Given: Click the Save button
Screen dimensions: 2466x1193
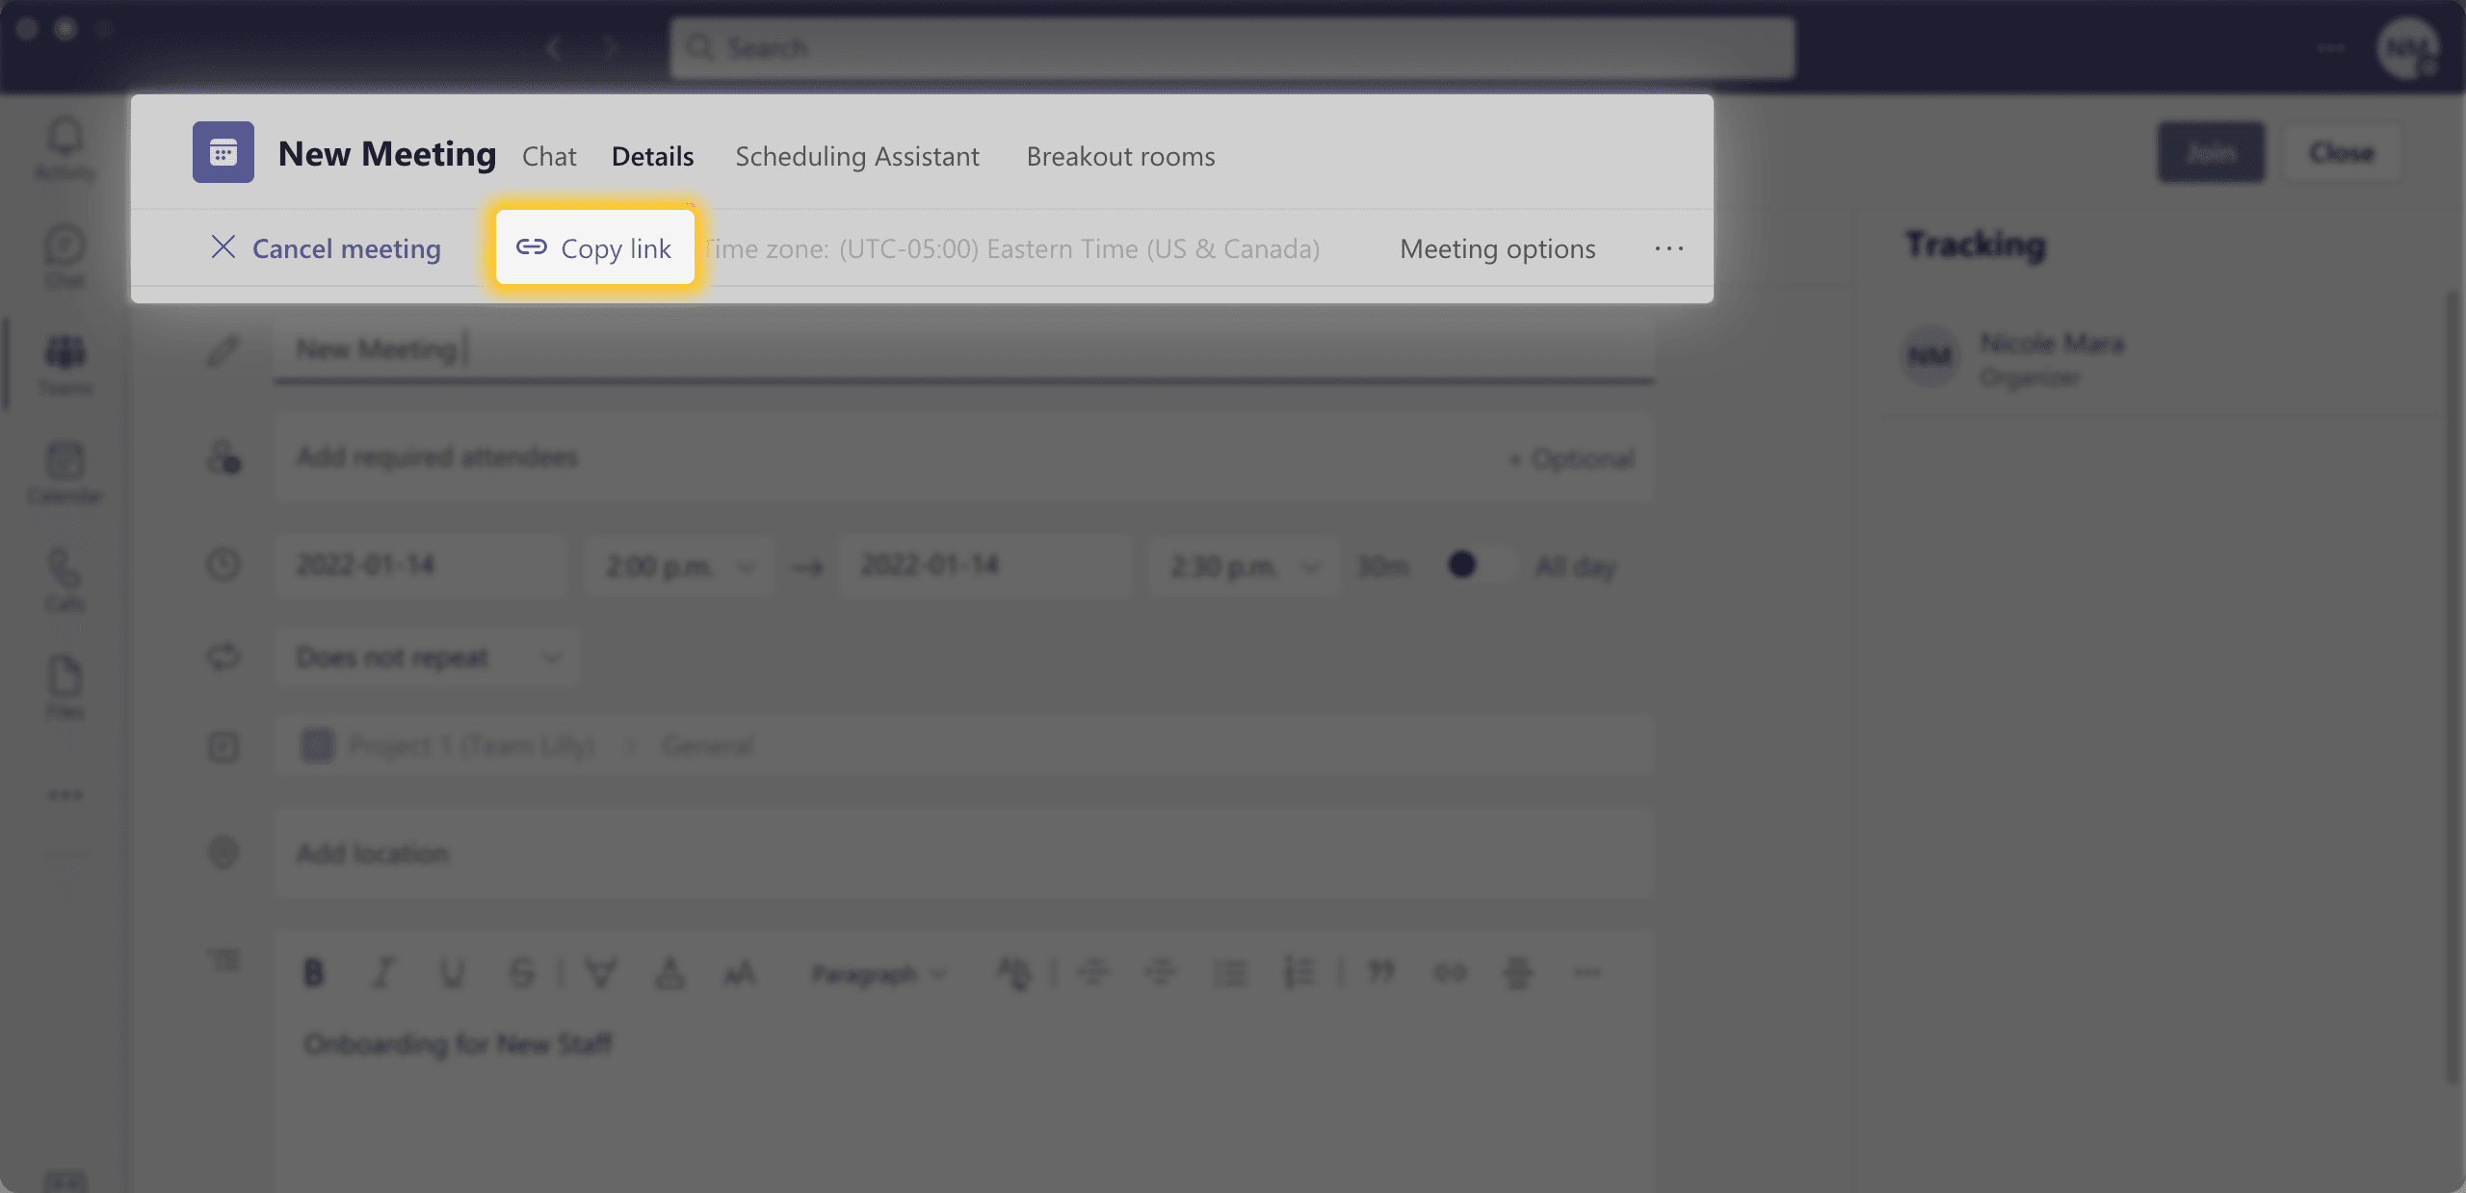Looking at the screenshot, I should click(x=2210, y=152).
